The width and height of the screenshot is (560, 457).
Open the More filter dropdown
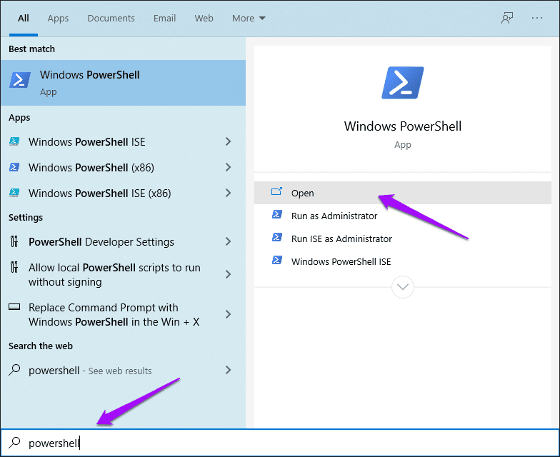click(x=248, y=19)
